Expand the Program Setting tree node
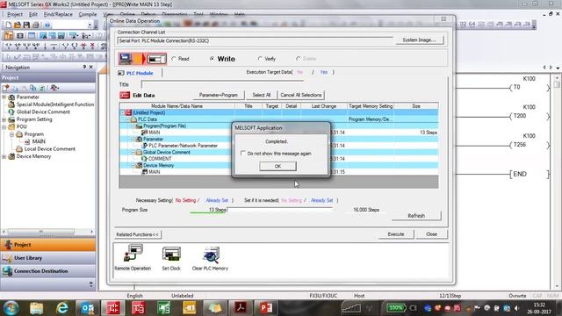The height and width of the screenshot is (316, 562). click(x=4, y=119)
